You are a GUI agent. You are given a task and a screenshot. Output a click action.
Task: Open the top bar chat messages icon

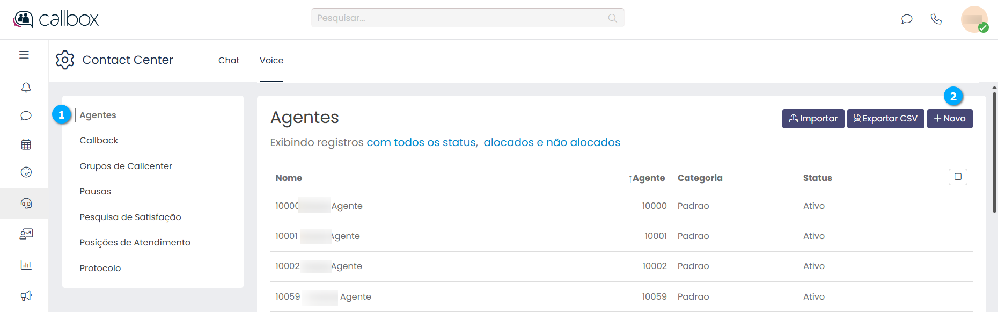pyautogui.click(x=907, y=19)
